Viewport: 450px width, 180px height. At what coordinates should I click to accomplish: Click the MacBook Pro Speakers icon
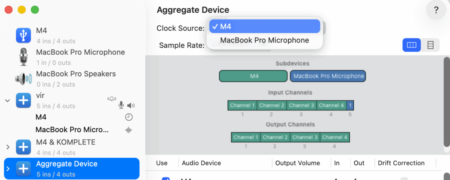click(x=23, y=78)
